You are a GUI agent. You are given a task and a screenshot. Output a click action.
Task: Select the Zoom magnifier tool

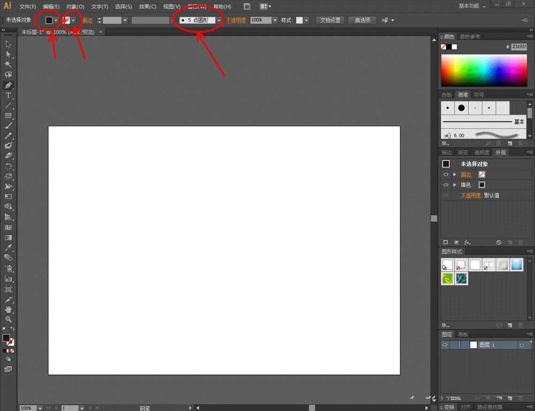click(x=8, y=319)
